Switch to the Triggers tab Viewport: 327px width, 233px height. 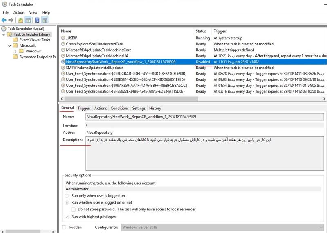[84, 108]
